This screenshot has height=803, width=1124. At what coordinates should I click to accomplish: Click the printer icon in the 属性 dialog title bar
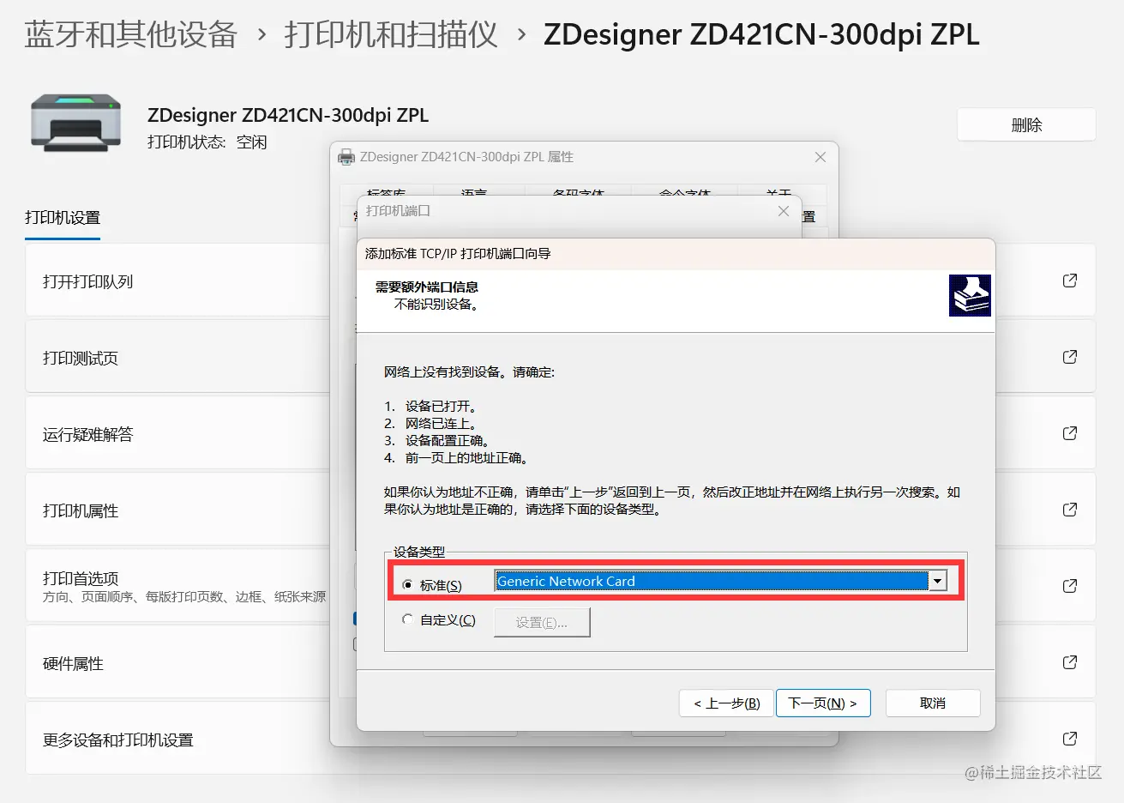pyautogui.click(x=346, y=157)
